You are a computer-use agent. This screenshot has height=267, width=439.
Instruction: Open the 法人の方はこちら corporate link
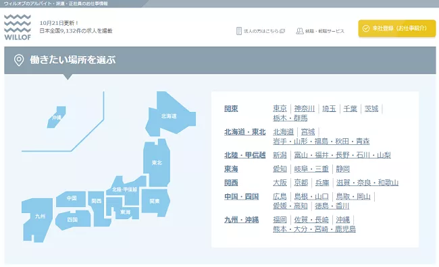(261, 31)
